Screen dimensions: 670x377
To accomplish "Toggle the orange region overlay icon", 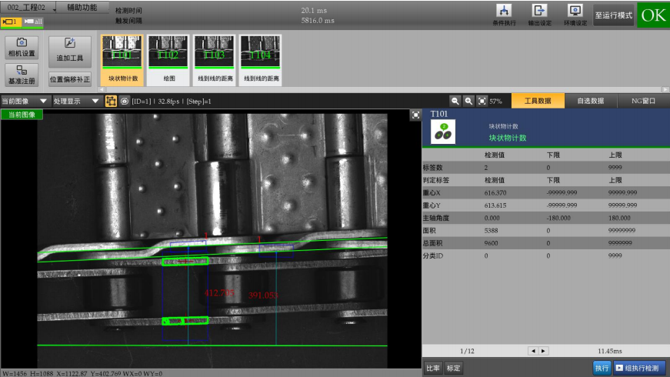I will 111,101.
